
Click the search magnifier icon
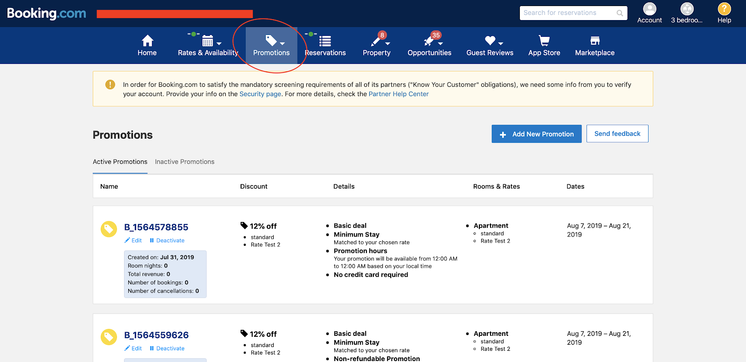(x=620, y=13)
